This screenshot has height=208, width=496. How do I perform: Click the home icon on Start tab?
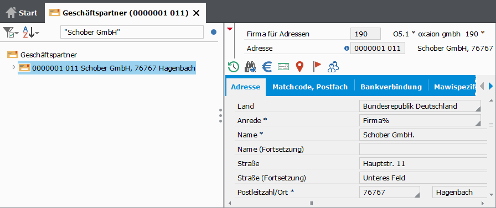11,13
